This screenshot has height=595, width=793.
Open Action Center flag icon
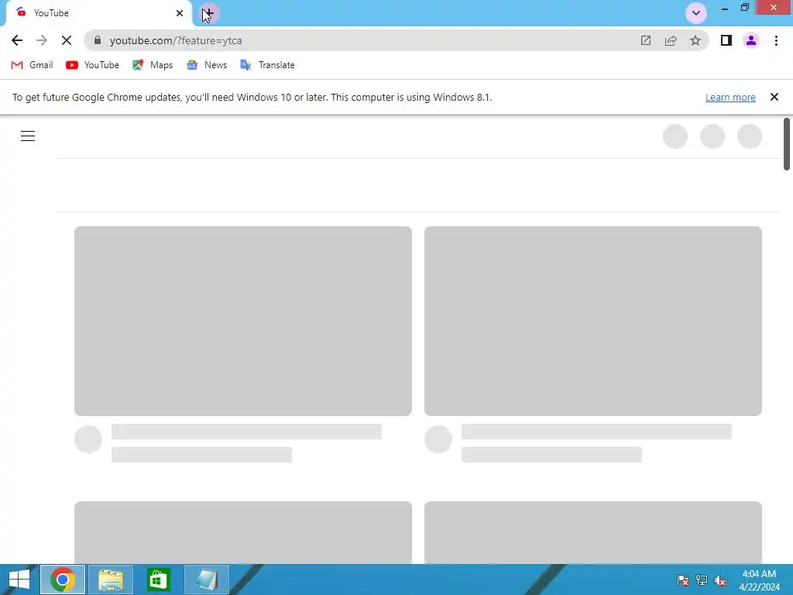pos(682,580)
